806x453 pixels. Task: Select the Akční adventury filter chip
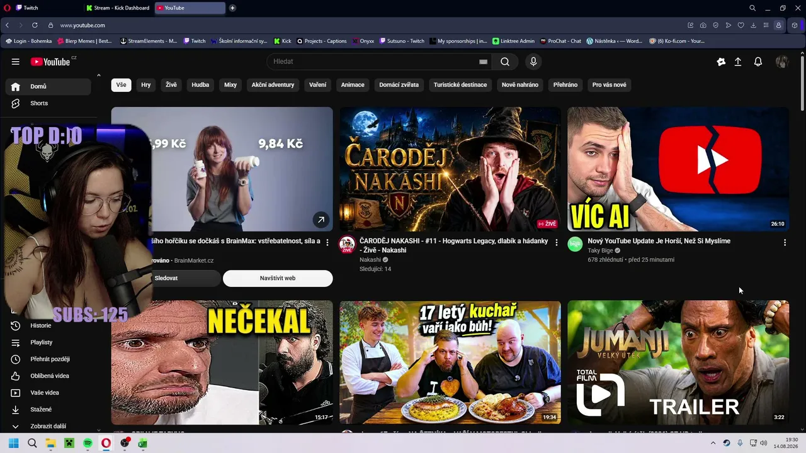(x=273, y=85)
